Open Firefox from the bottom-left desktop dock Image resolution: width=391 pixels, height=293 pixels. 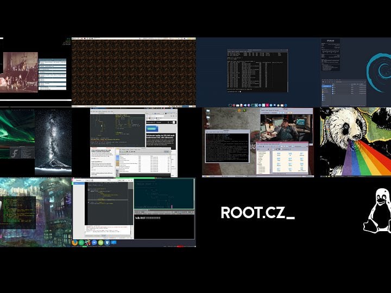coord(75,243)
